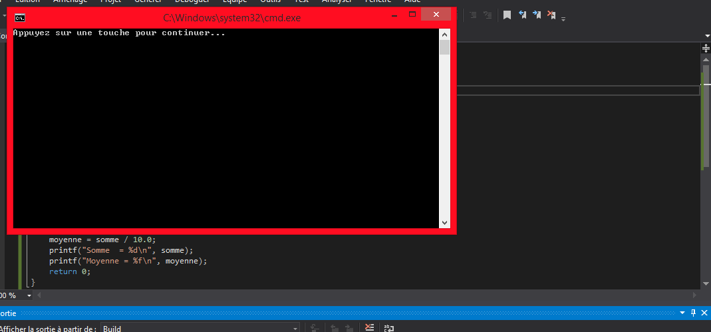Image resolution: width=711 pixels, height=332 pixels.
Task: Maximize the cmd.exe console window
Action: coord(412,15)
